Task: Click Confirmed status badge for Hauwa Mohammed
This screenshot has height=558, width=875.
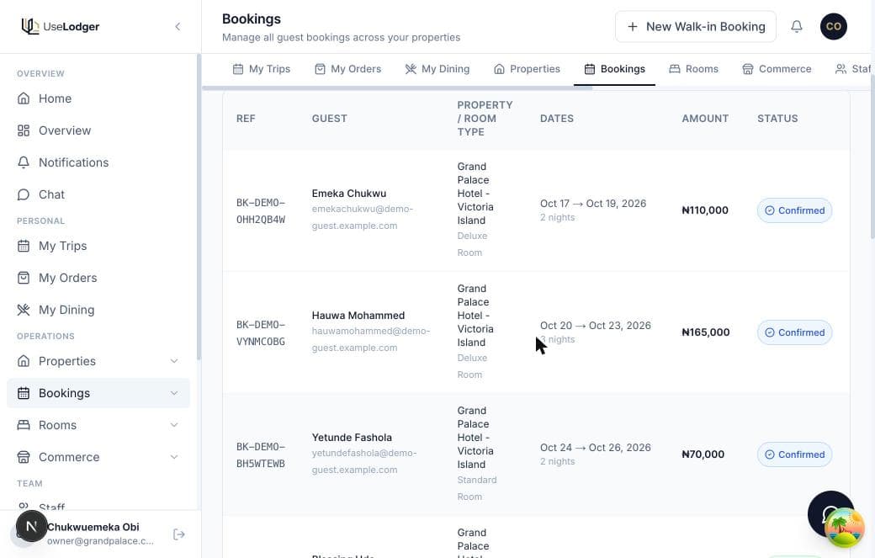Action: [794, 332]
